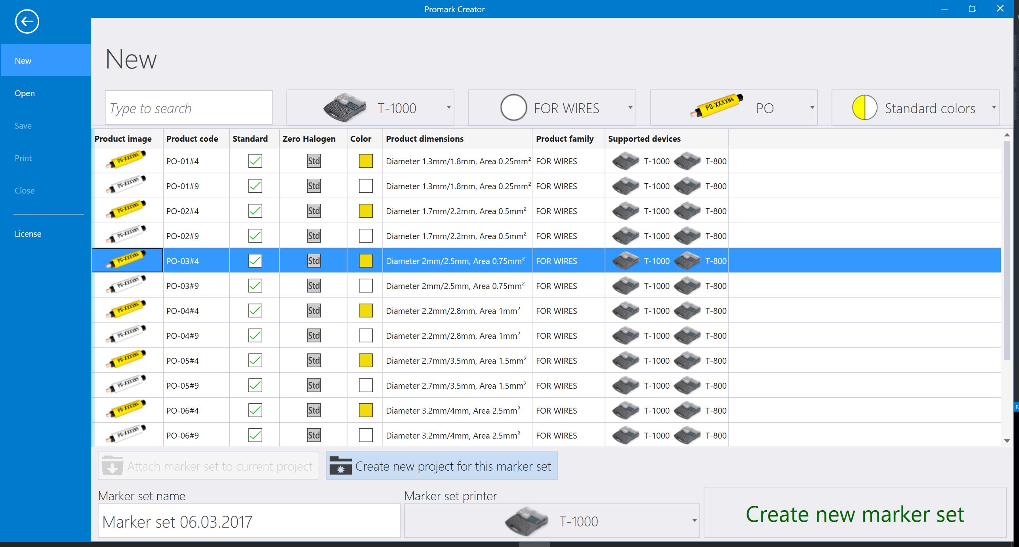Viewport: 1019px width, 547px height.
Task: Click the back arrow circle icon
Action: pyautogui.click(x=27, y=21)
